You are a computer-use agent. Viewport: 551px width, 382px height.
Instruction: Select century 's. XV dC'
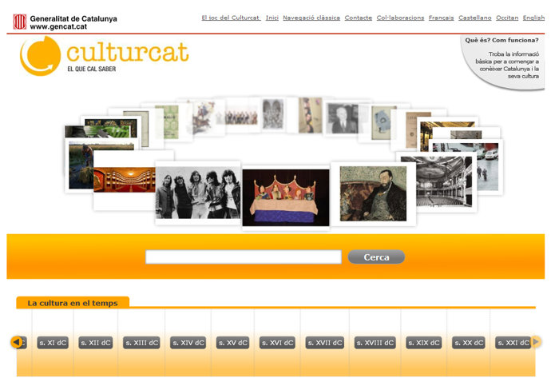tap(232, 343)
